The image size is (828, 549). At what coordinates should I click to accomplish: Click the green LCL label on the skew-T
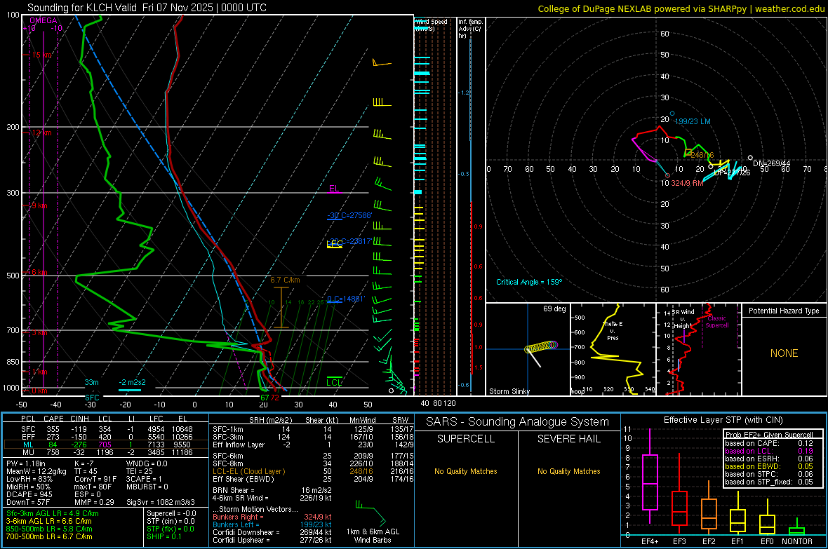tap(334, 383)
